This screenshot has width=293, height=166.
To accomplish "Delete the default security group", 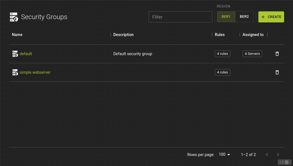I will (x=277, y=54).
